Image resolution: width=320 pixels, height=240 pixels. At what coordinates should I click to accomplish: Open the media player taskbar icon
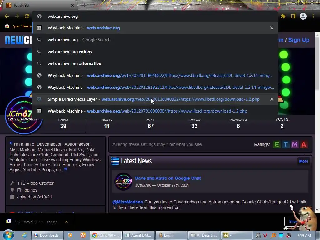coord(70,236)
